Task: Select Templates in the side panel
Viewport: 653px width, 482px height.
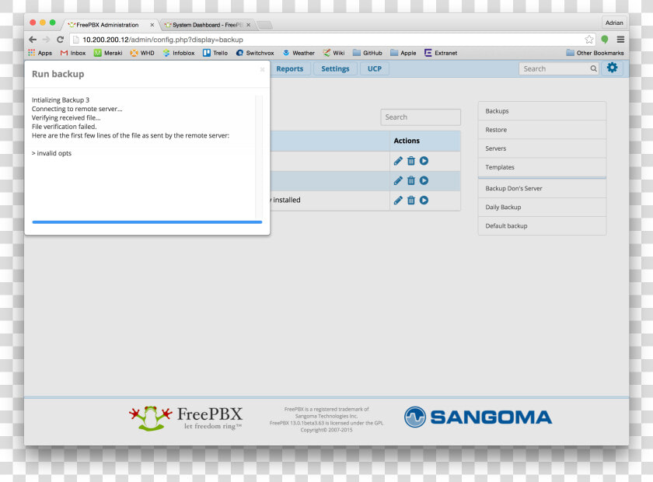Action: pyautogui.click(x=542, y=167)
